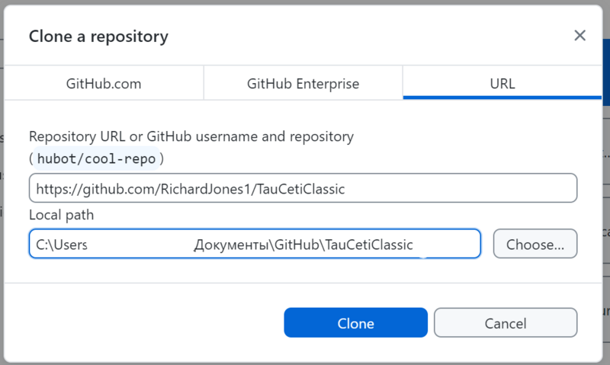Switch to the GitHub.com tab
Image resolution: width=610 pixels, height=365 pixels.
104,84
